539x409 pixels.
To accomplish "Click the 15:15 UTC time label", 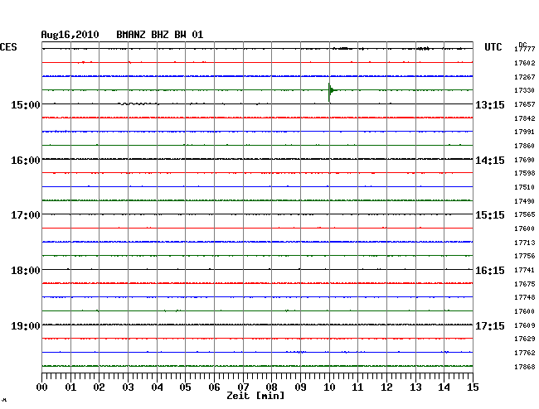I will (490, 215).
